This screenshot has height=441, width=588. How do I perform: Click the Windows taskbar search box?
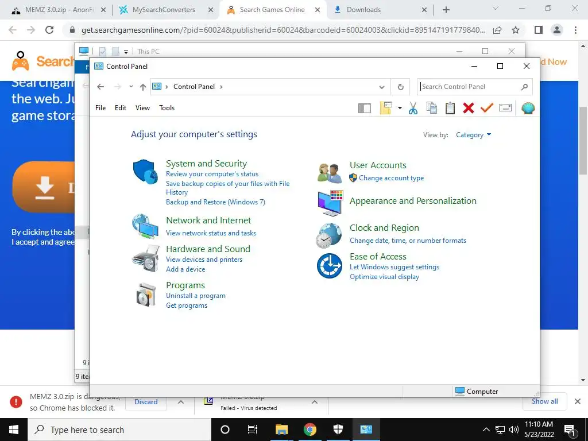tap(119, 430)
